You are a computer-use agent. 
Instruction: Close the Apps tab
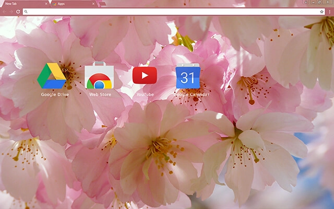coord(93,4)
